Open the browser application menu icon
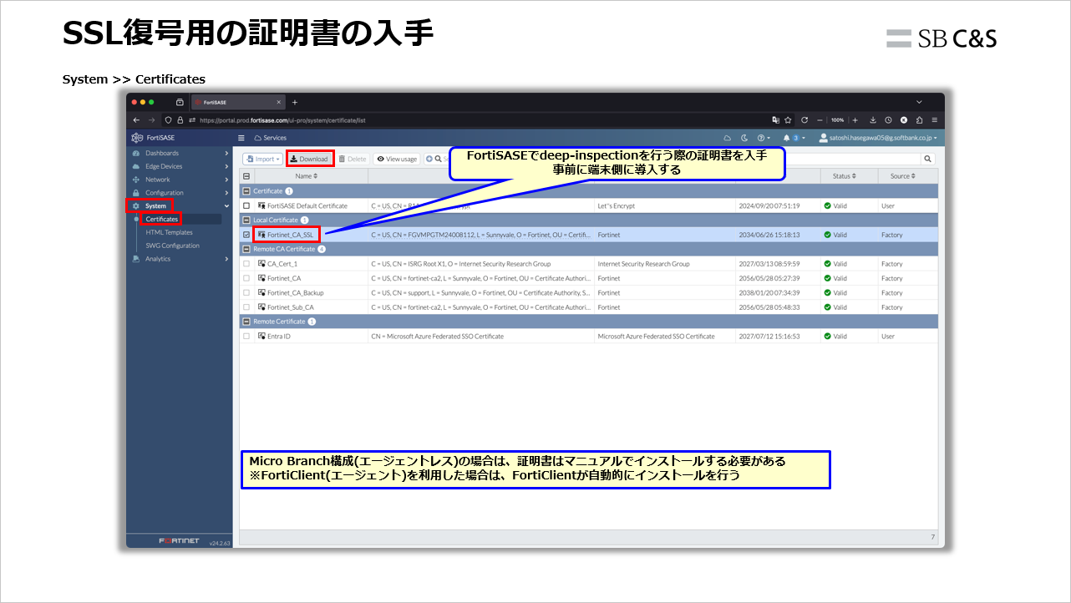The image size is (1071, 603). (934, 119)
